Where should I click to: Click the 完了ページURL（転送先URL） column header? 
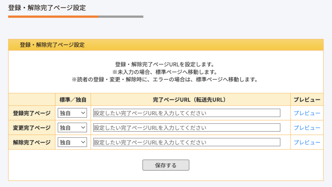[x=190, y=100]
